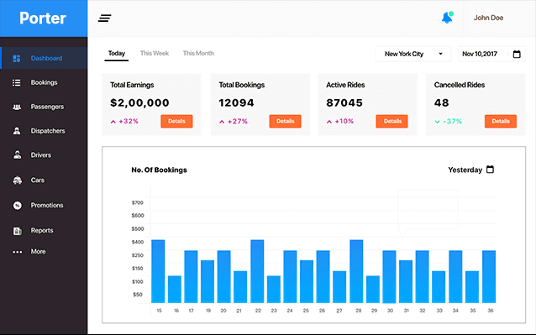Click the Promotions percent icon
The width and height of the screenshot is (536, 335).
[x=17, y=205]
